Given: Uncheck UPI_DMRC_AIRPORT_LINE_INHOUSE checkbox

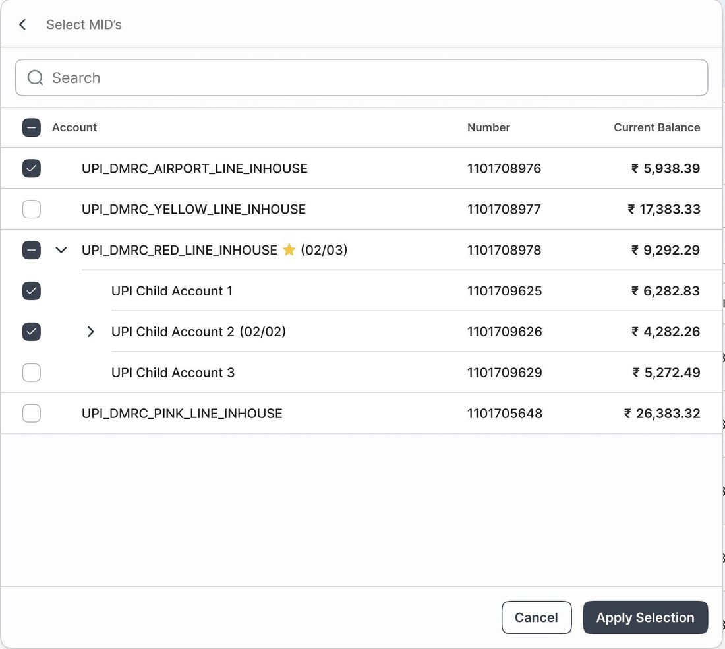Looking at the screenshot, I should 32,168.
